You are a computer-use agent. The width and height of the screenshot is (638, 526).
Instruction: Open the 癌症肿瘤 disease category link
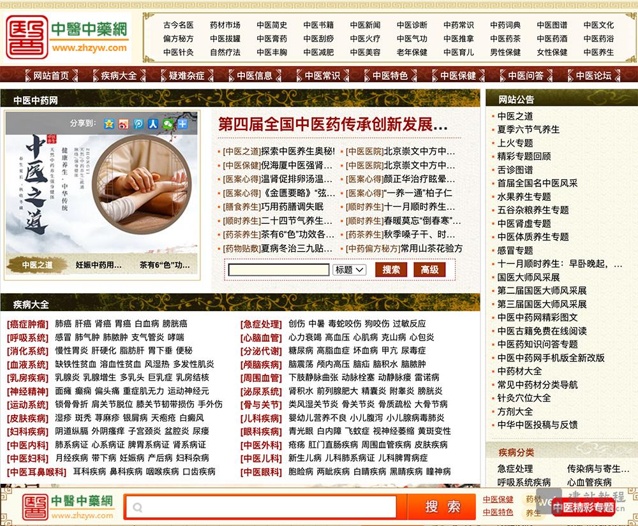26,324
